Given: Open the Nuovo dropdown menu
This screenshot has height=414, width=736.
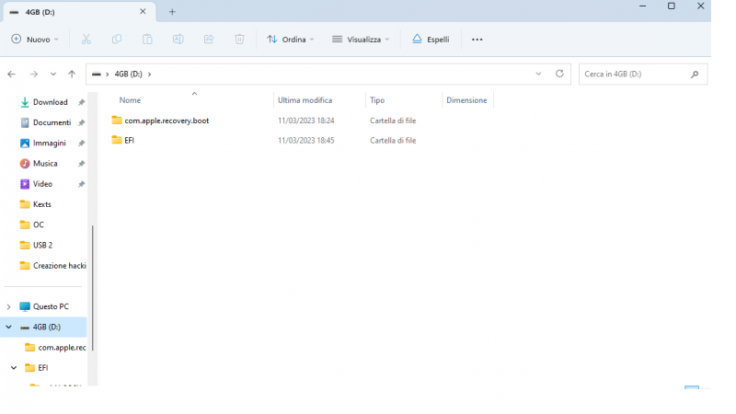Looking at the screenshot, I should click(x=35, y=40).
